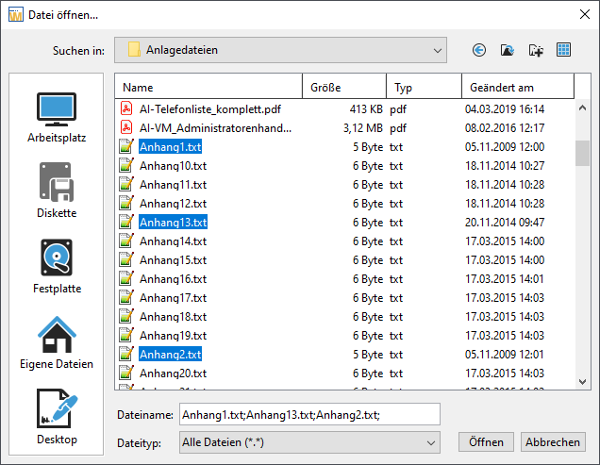600x465 pixels.
Task: Open Festplatte location in sidebar
Action: point(57,267)
